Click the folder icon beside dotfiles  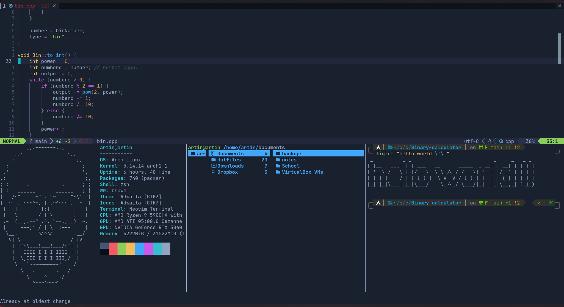click(214, 160)
